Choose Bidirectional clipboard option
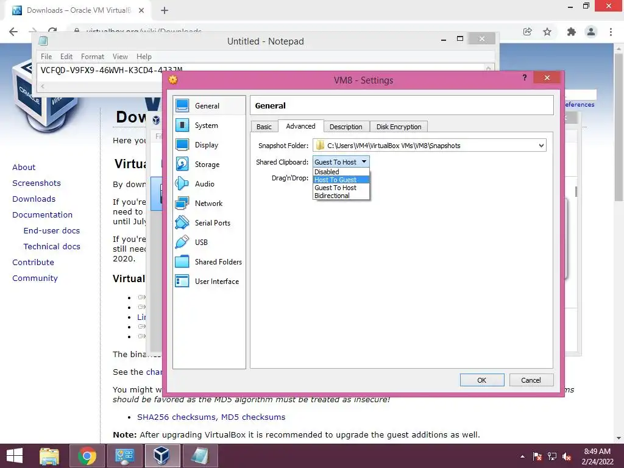Viewport: 624px width, 468px height. [341, 196]
